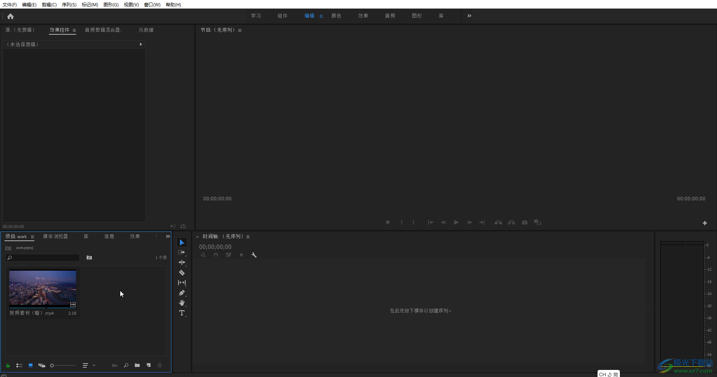Step back one frame
Screen dimensions: 717x377
(443, 222)
